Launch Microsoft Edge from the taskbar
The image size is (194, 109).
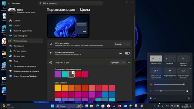pyautogui.click(x=97, y=106)
